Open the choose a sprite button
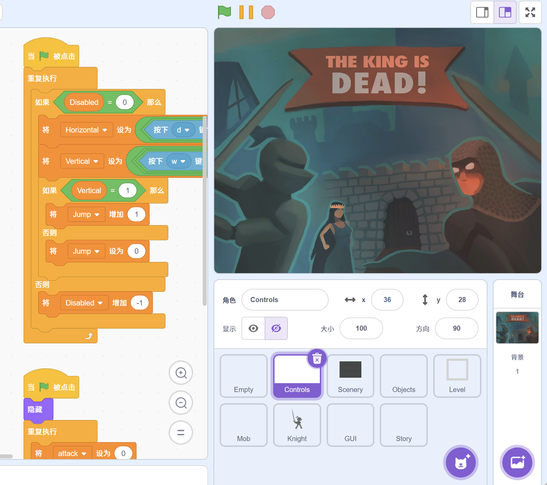The image size is (547, 485). (460, 462)
